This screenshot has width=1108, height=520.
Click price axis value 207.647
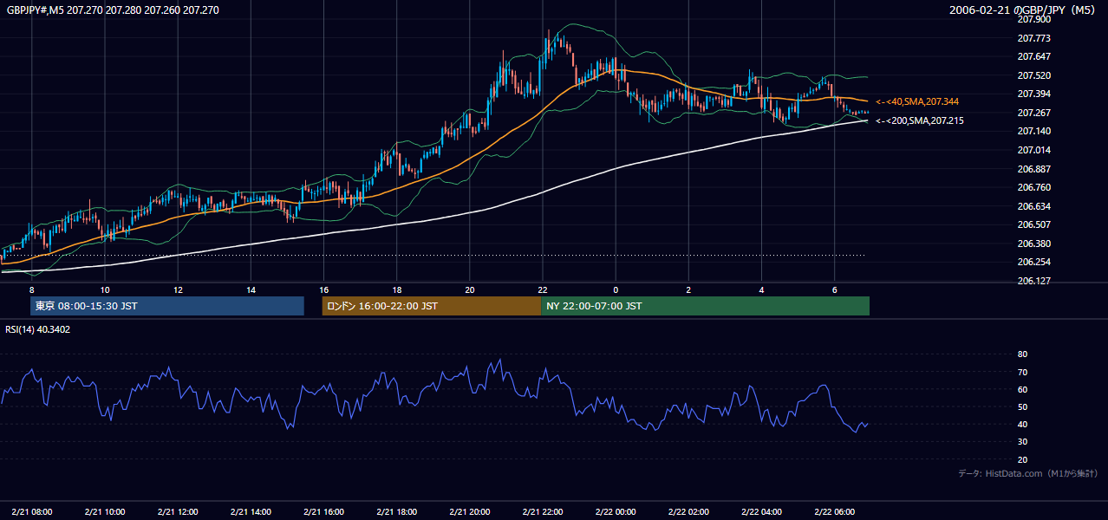pyautogui.click(x=1033, y=56)
